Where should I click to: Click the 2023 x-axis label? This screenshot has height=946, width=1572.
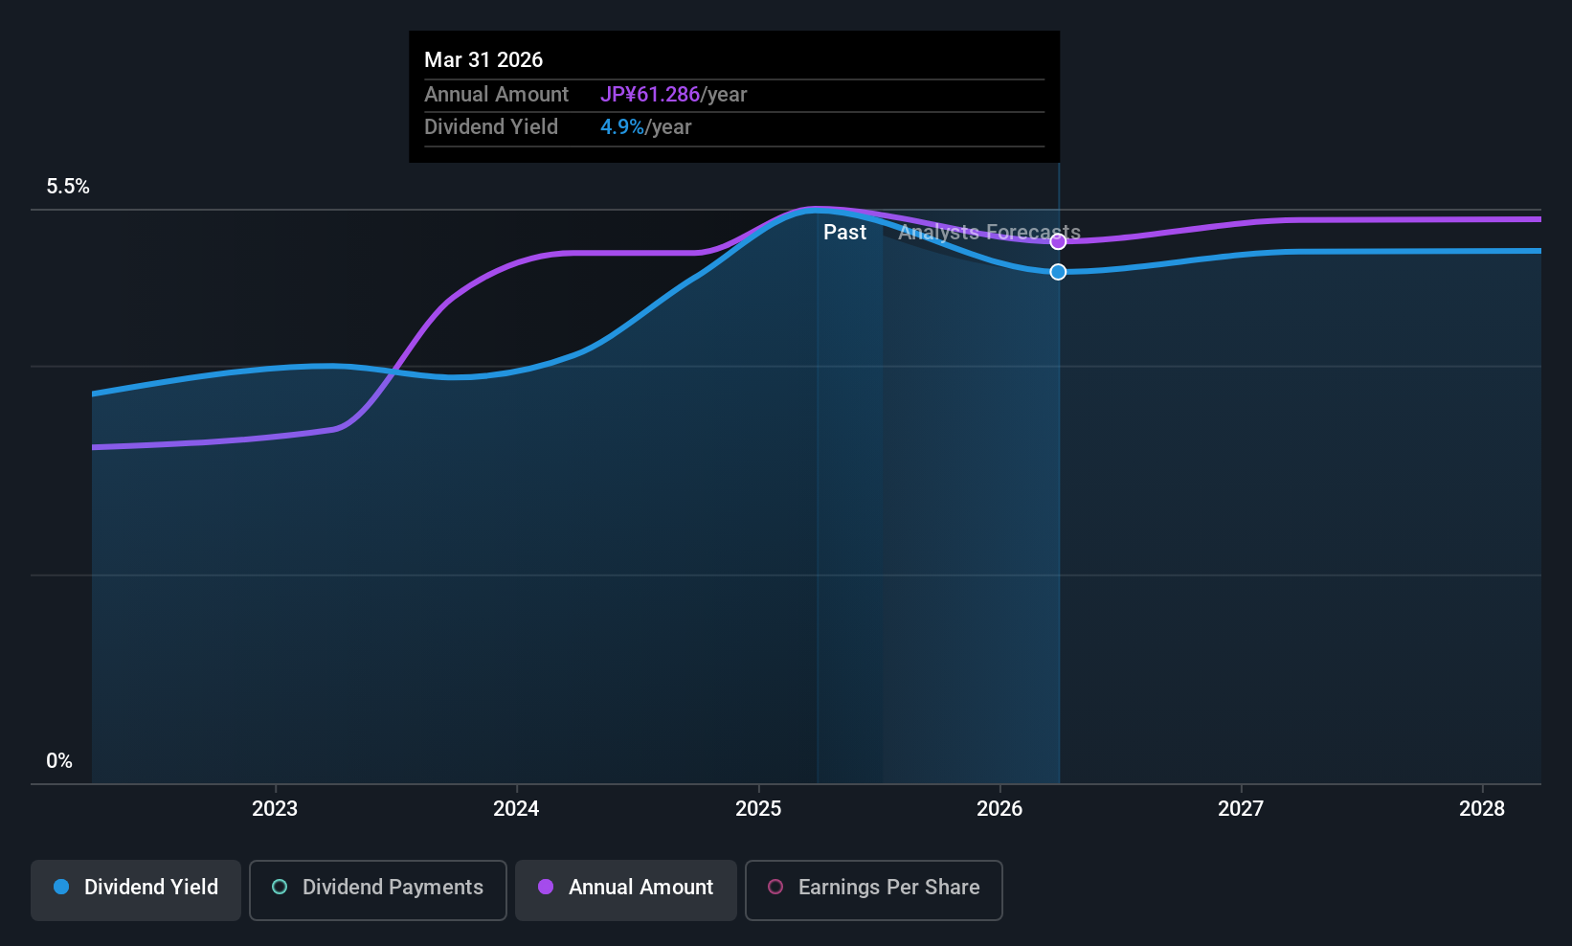click(275, 809)
